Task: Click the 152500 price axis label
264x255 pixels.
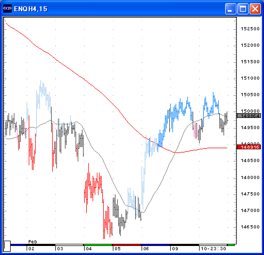Action: pos(250,29)
